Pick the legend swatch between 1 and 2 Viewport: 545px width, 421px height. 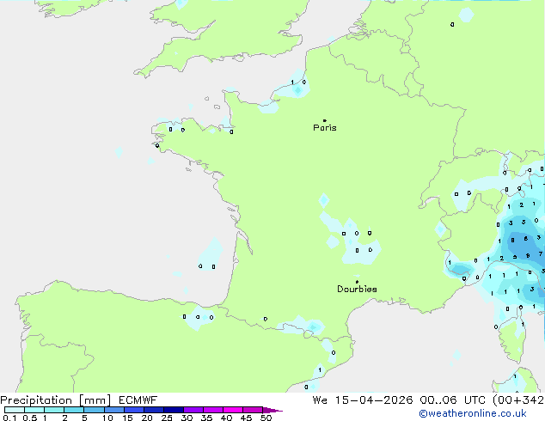pyautogui.click(x=55, y=411)
